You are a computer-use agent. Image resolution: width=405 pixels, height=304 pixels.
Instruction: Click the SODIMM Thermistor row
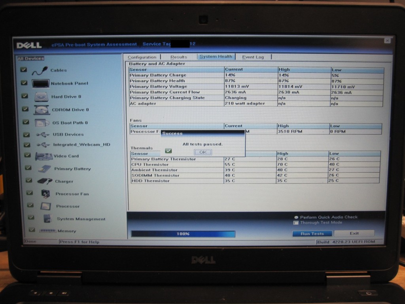tap(255, 175)
